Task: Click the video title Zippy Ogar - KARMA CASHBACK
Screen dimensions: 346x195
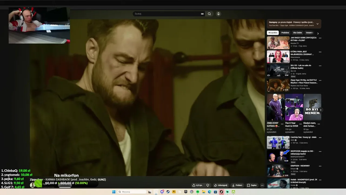Action: [x=68, y=180]
